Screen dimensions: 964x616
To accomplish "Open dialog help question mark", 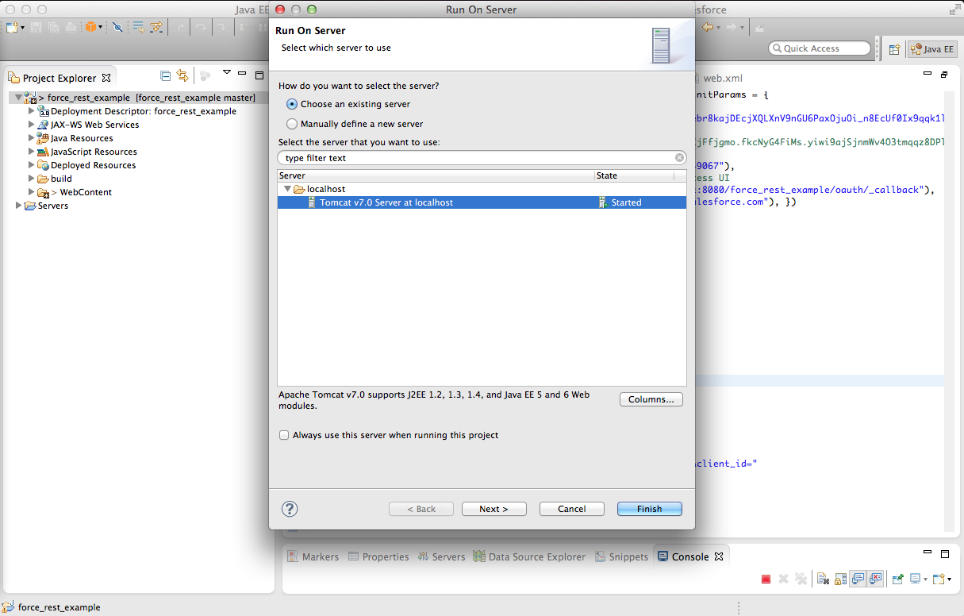I will [x=290, y=509].
